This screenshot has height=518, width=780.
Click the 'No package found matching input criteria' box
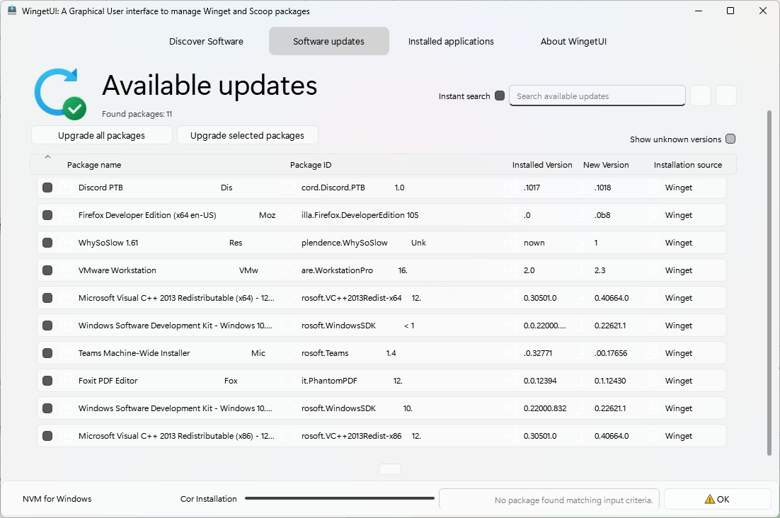point(549,499)
